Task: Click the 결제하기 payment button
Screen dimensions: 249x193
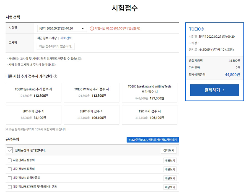Action: [x=214, y=90]
